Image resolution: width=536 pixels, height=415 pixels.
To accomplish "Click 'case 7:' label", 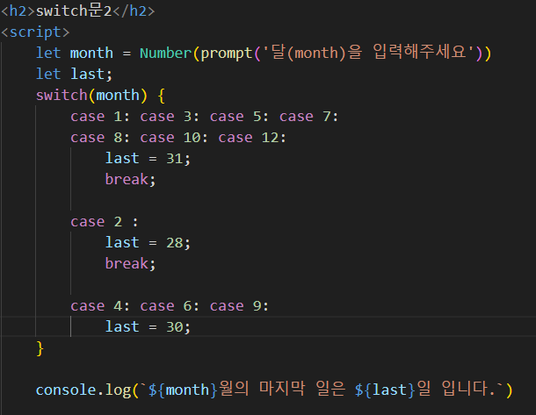I will pyautogui.click(x=309, y=117).
